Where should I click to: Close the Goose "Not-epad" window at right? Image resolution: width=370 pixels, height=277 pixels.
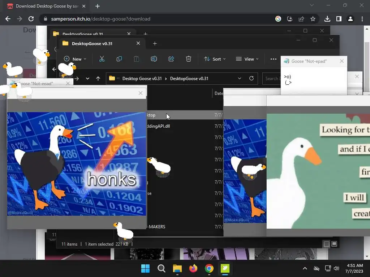[x=342, y=61]
